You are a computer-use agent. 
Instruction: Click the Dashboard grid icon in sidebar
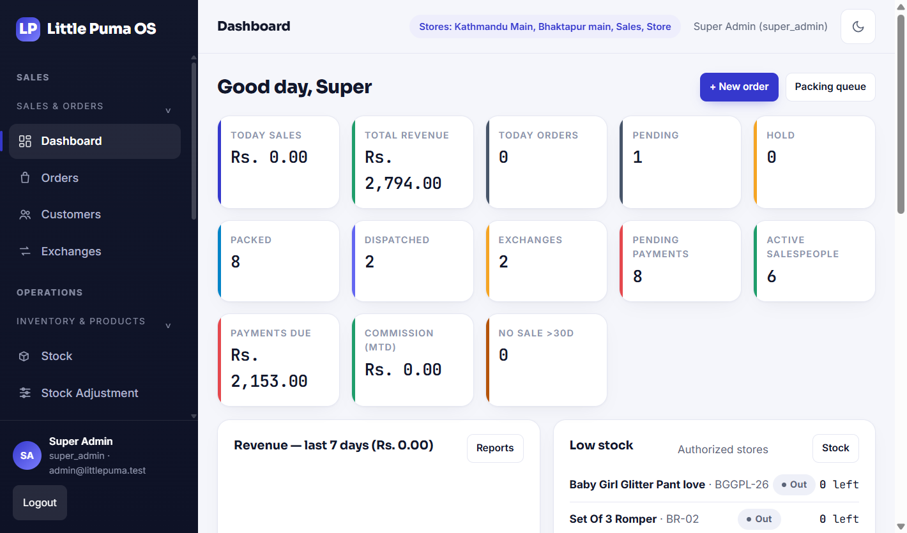click(x=25, y=141)
